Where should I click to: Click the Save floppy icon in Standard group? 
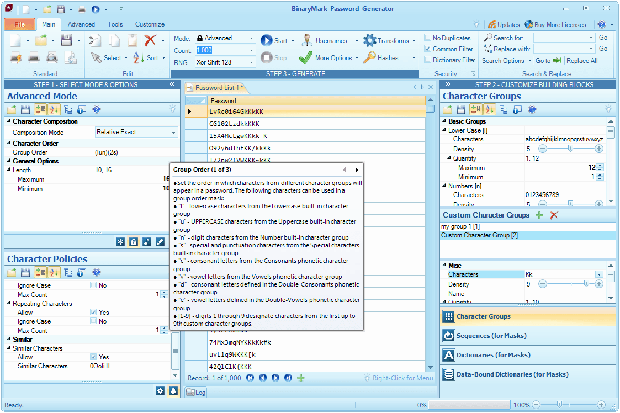66,40
